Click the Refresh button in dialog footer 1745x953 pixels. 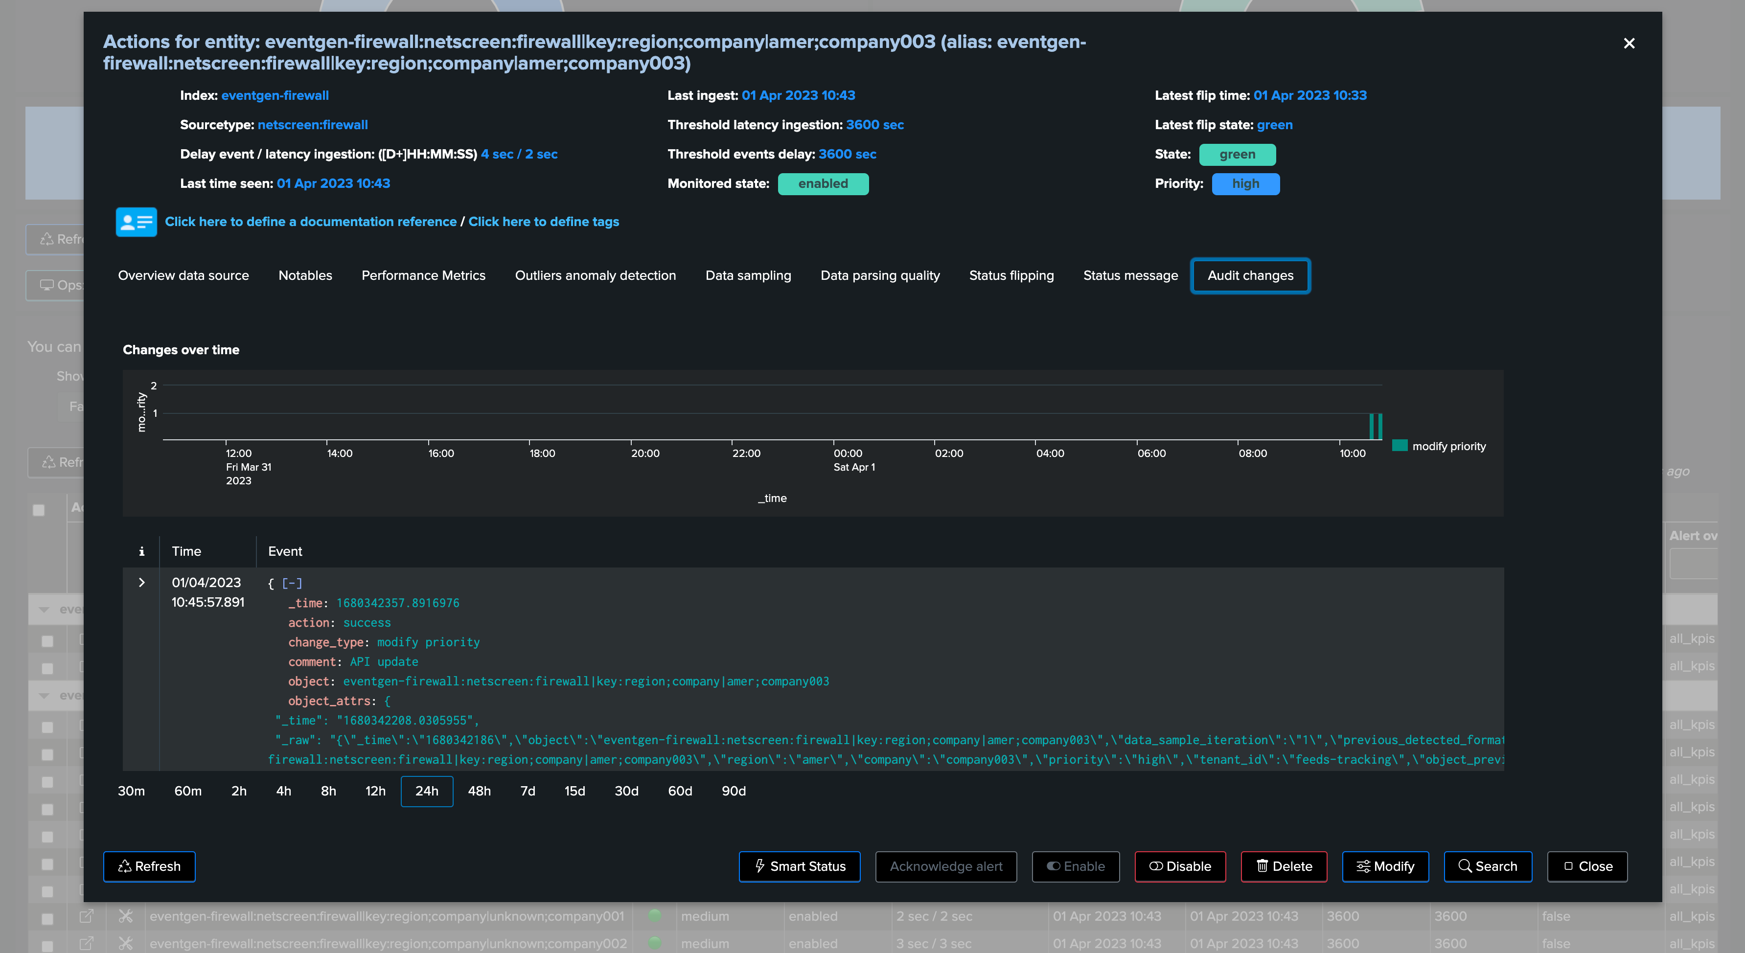(x=149, y=866)
